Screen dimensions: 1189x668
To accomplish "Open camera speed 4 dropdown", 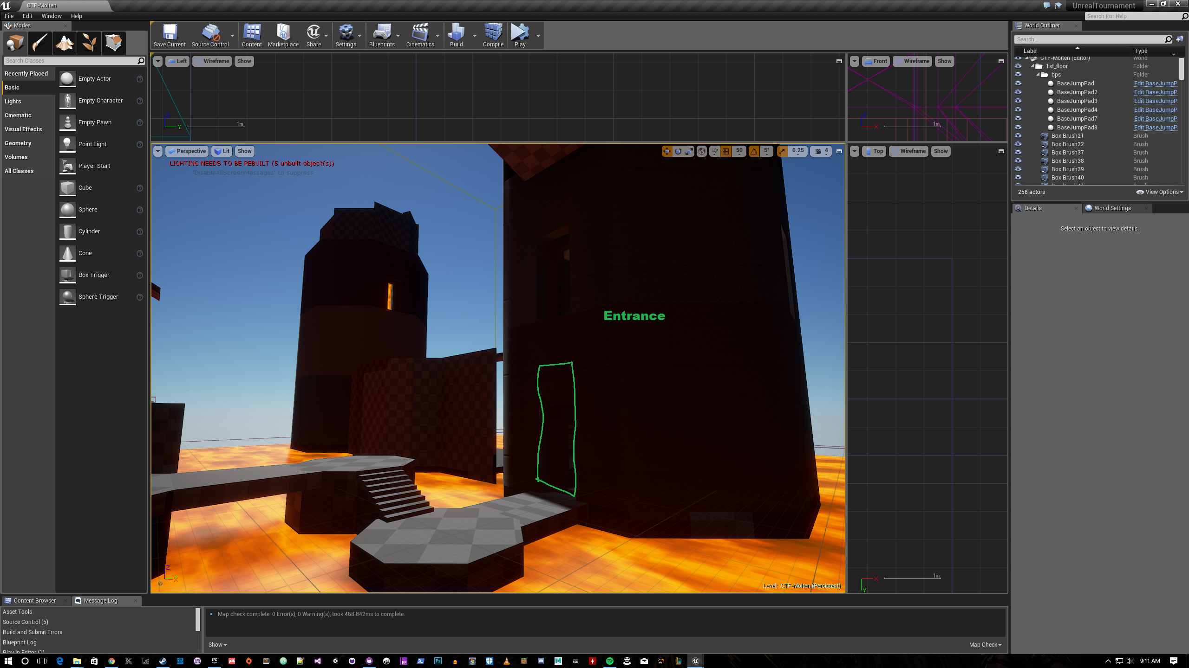I will (821, 151).
